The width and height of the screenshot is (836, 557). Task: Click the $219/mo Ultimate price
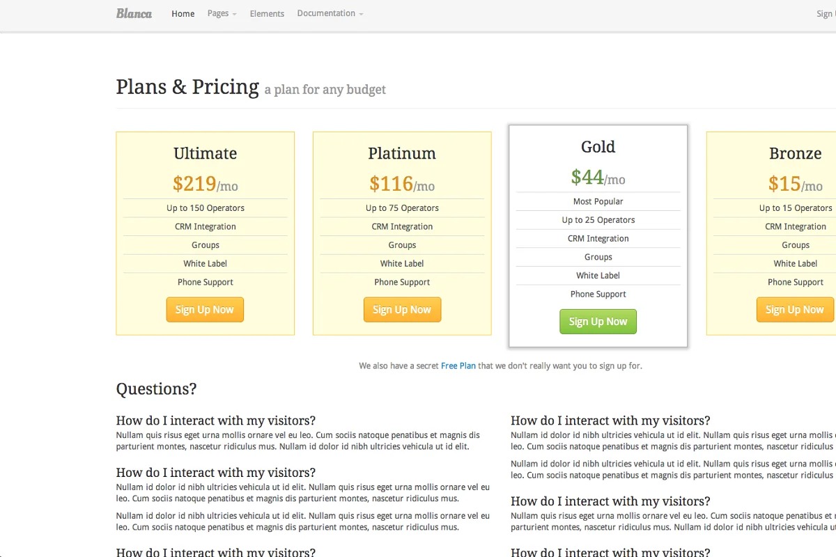click(x=205, y=184)
